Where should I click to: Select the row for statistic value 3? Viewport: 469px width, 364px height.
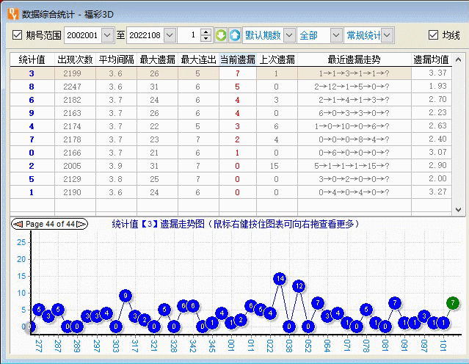pos(230,73)
